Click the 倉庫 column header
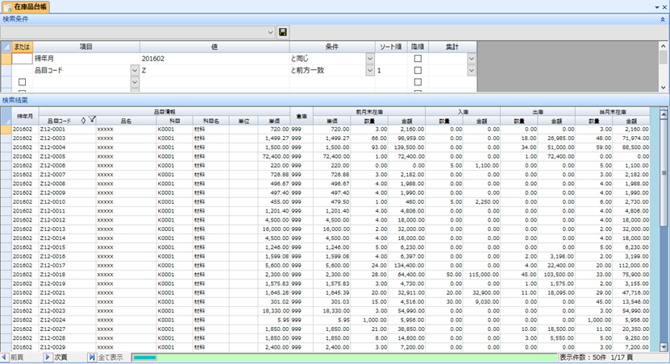Viewport: 670px width, 364px height. (x=302, y=116)
